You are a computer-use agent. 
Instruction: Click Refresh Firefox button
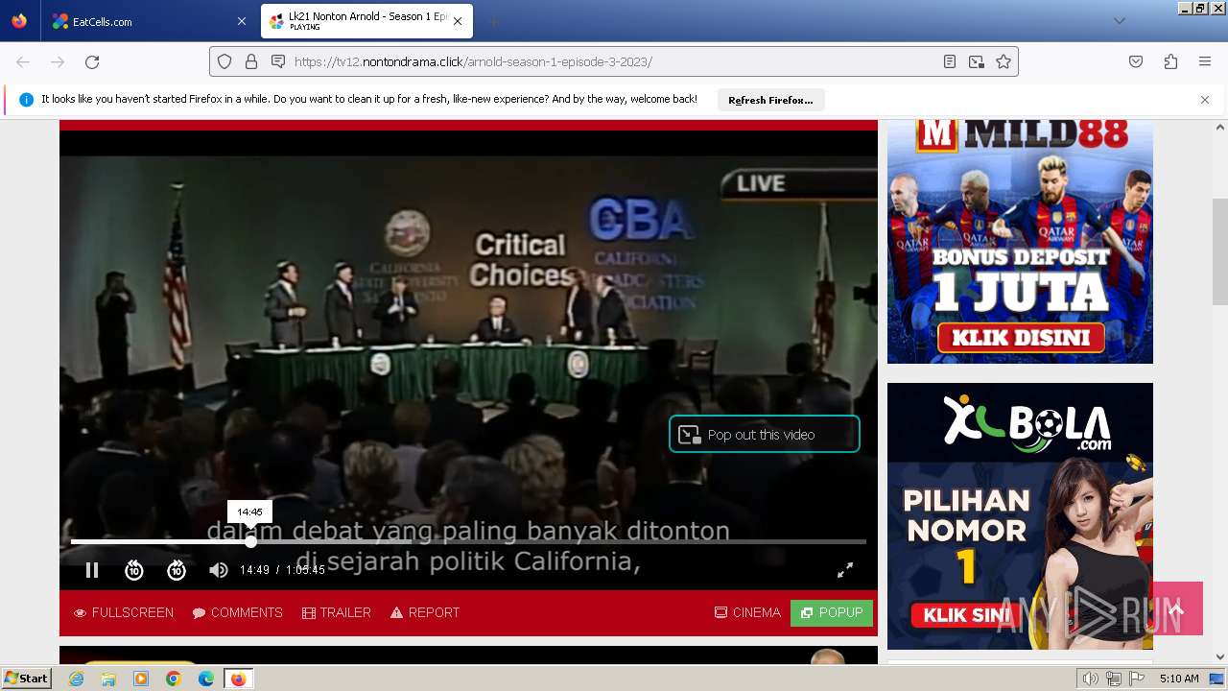tap(770, 100)
